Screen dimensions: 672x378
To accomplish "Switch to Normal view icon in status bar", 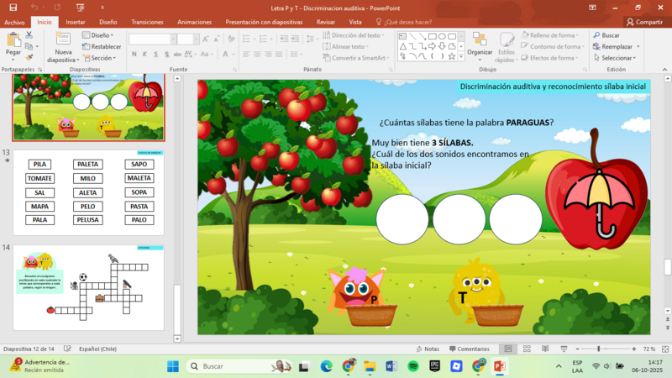I will tap(508, 349).
